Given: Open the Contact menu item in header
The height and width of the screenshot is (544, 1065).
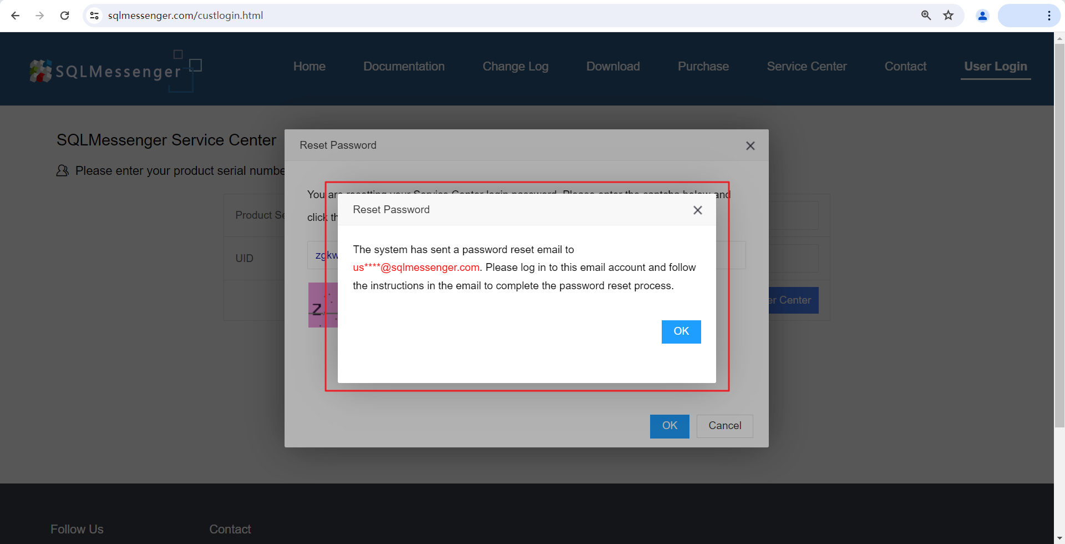Looking at the screenshot, I should [x=905, y=67].
